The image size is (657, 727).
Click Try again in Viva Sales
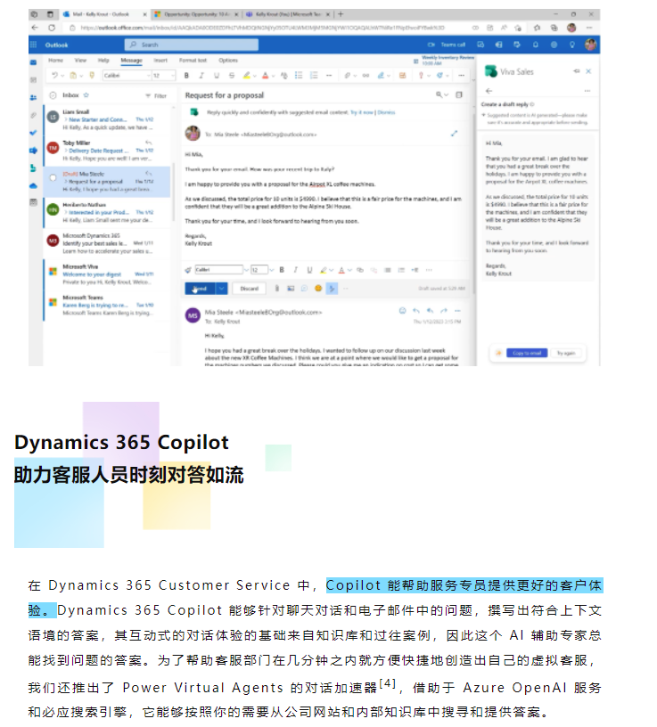(x=565, y=354)
